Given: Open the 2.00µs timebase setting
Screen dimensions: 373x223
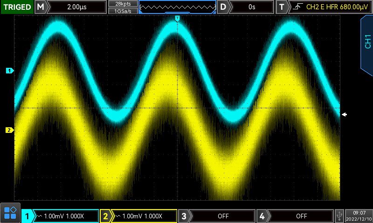Looking at the screenshot, I should pyautogui.click(x=77, y=7).
